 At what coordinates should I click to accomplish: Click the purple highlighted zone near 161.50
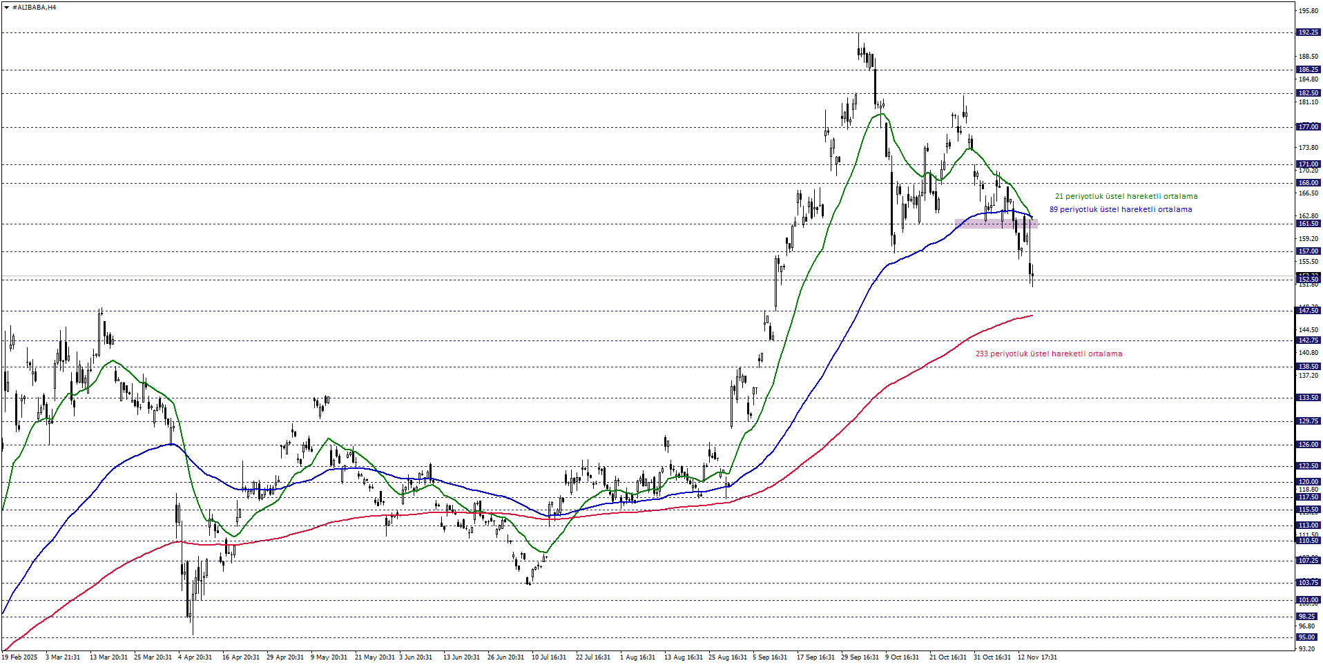[996, 224]
